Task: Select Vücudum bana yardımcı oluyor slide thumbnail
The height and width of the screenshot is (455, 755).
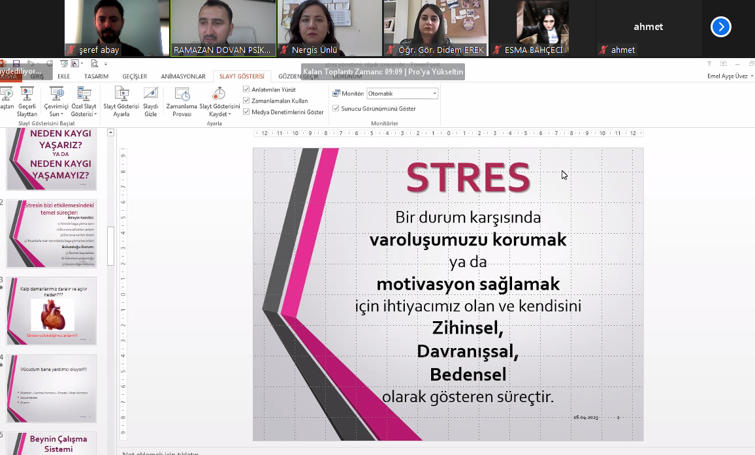Action: [52, 388]
